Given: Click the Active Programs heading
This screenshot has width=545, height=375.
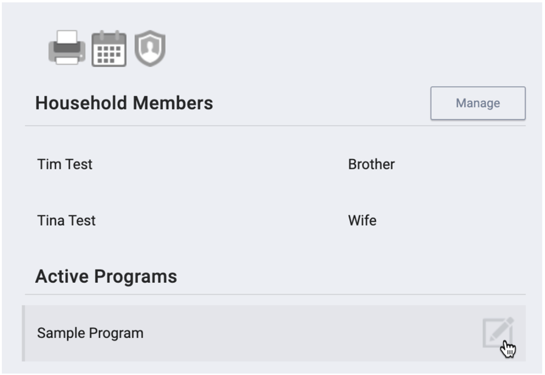Looking at the screenshot, I should tap(106, 277).
